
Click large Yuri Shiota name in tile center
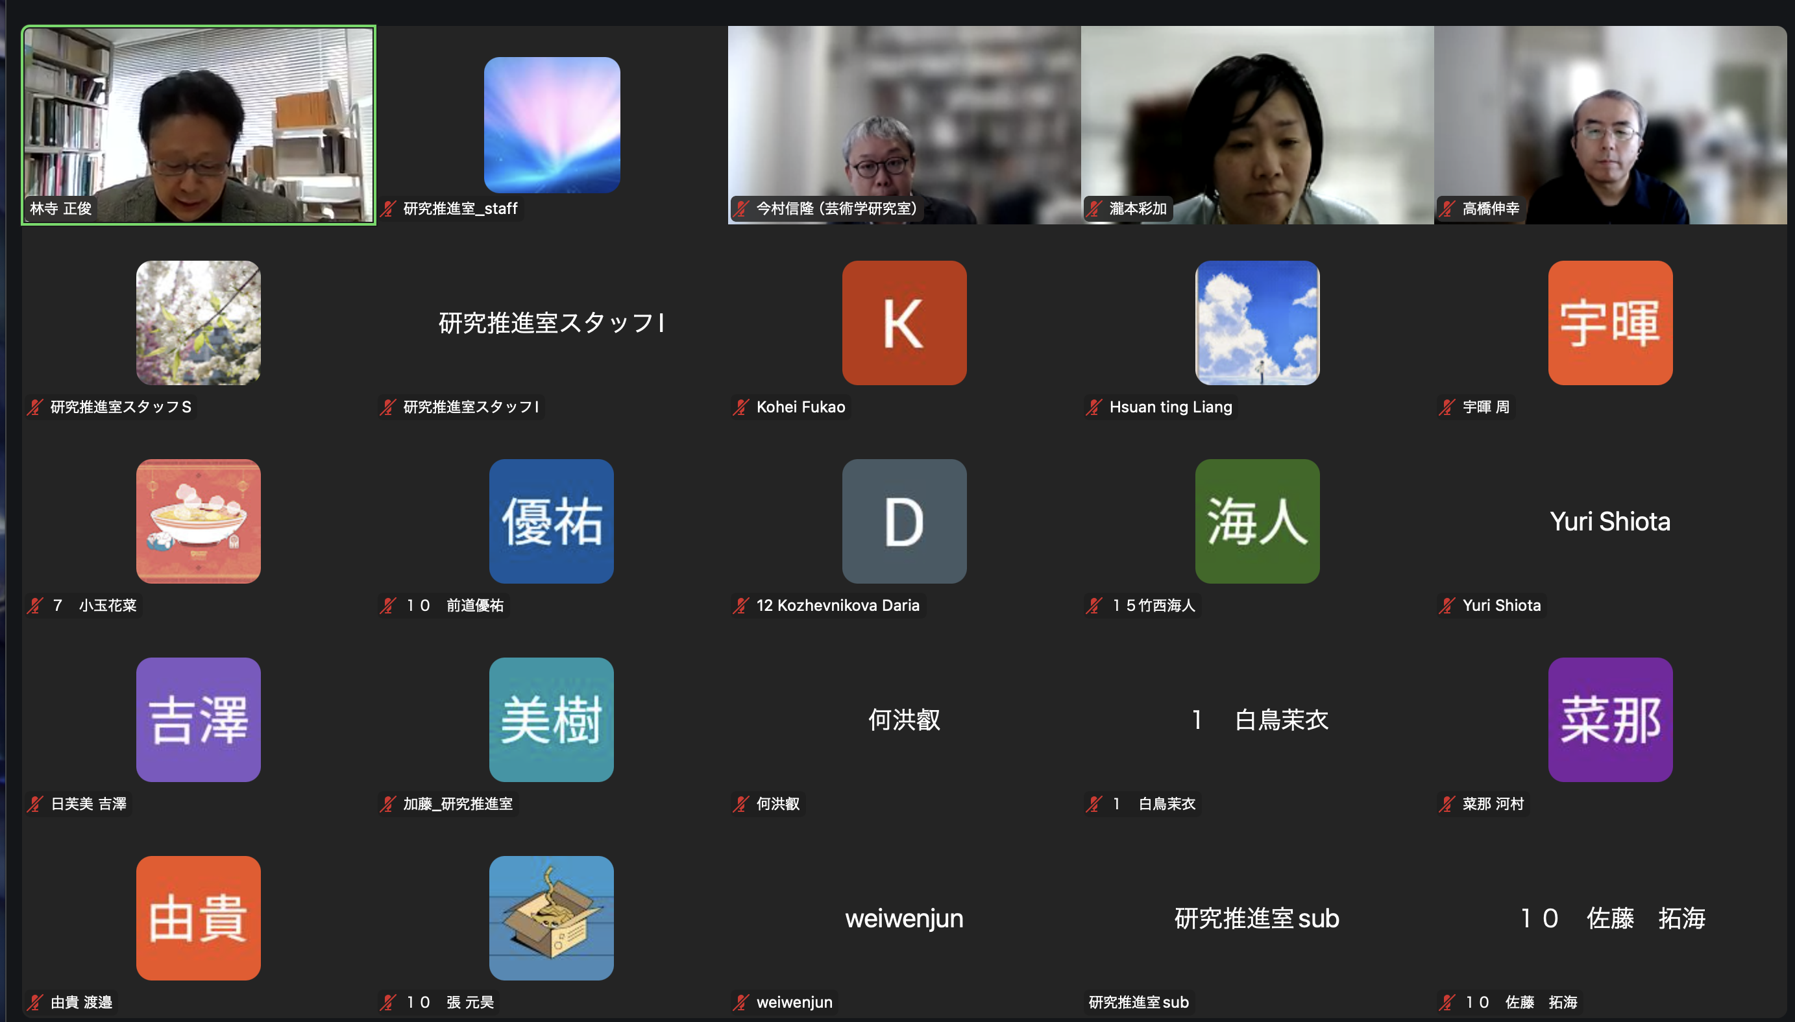coord(1610,521)
